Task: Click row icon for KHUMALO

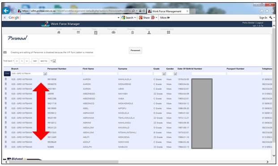Action: click(6, 127)
